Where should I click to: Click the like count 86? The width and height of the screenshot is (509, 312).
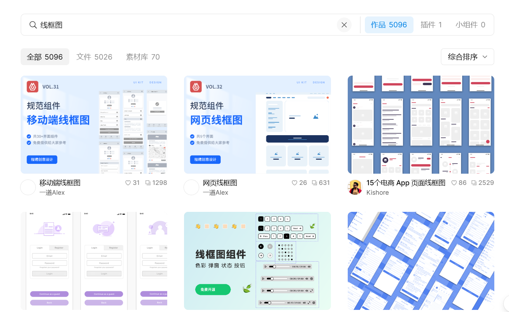click(462, 183)
